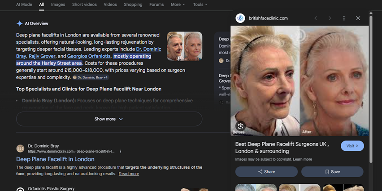Share the image using the Share button
The image size is (382, 191).
[266, 172]
